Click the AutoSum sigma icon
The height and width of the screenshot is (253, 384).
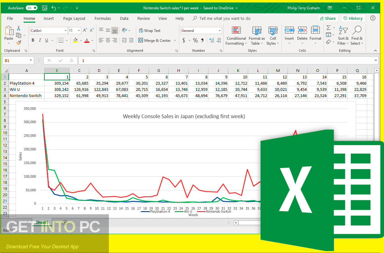328,28
